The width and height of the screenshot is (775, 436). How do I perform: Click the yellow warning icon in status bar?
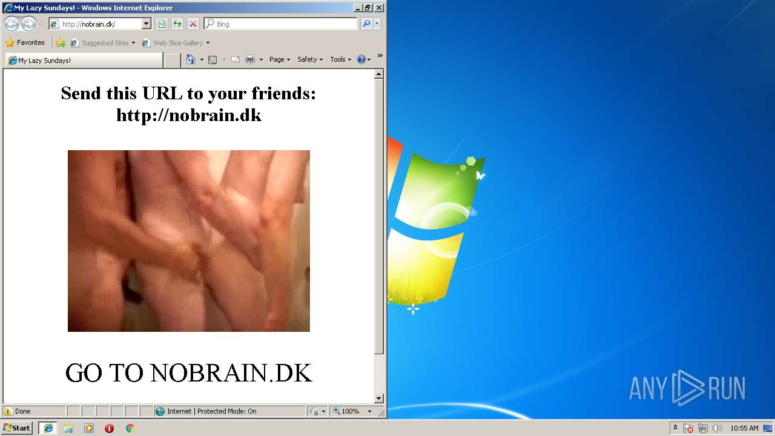click(x=8, y=411)
